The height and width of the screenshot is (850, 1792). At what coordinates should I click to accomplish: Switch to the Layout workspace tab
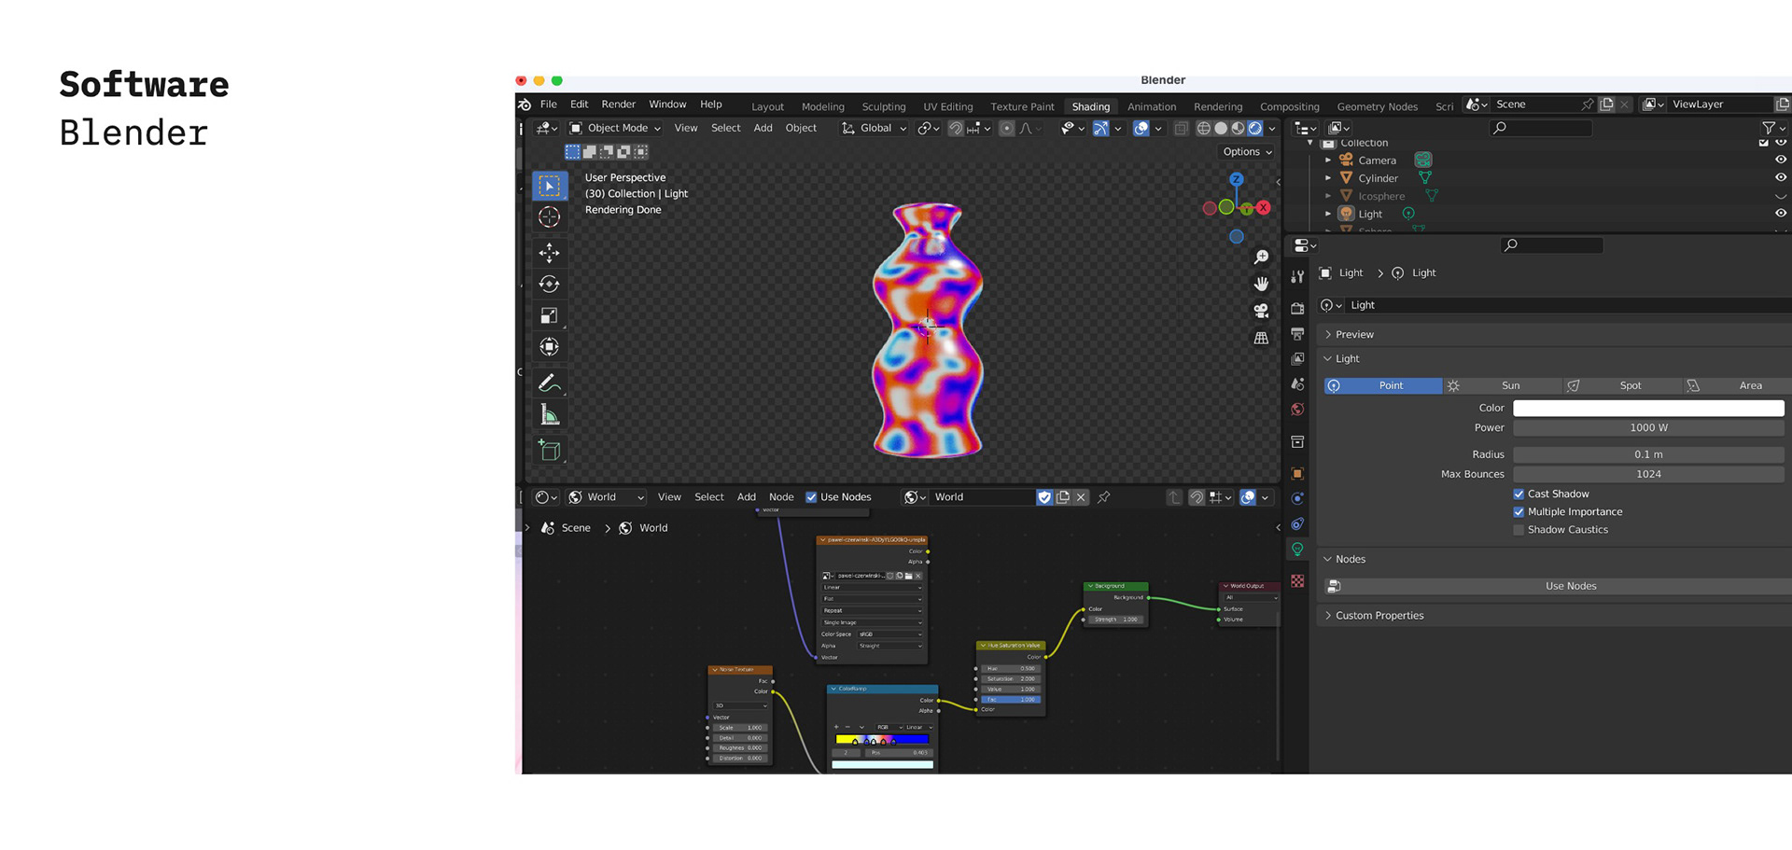(x=767, y=106)
